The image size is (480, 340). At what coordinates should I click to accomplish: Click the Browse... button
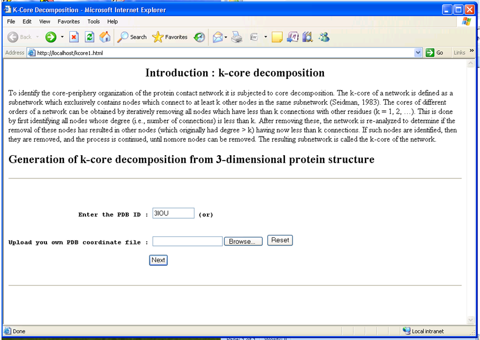[x=243, y=241]
